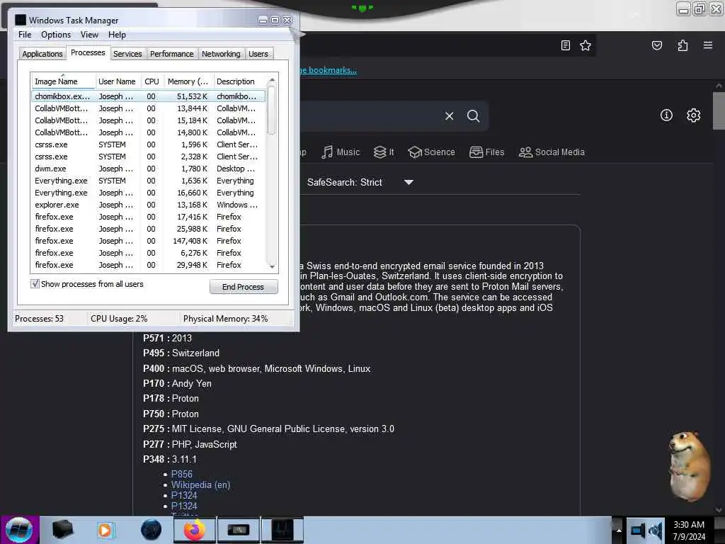
Task: Open Firefox extensions puzzle icon
Action: click(683, 45)
